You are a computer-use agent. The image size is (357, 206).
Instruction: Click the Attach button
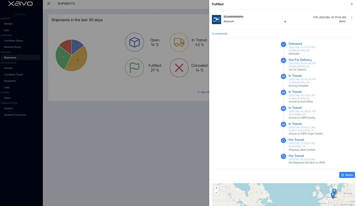click(x=347, y=175)
